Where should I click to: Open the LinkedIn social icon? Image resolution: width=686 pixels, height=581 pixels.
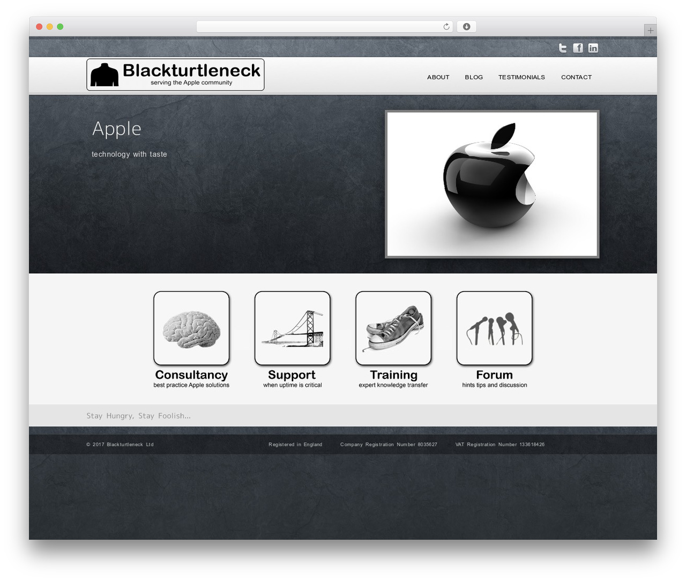[x=593, y=48]
